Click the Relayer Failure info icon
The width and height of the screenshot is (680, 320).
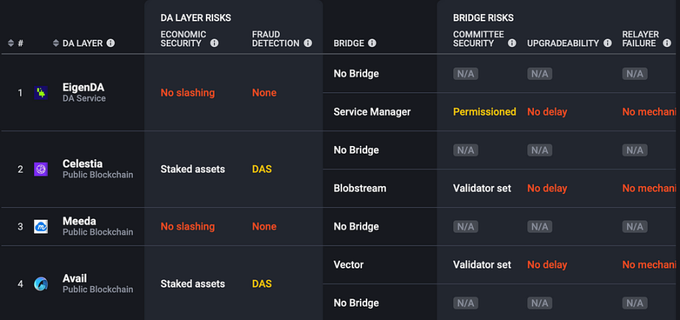coord(667,43)
